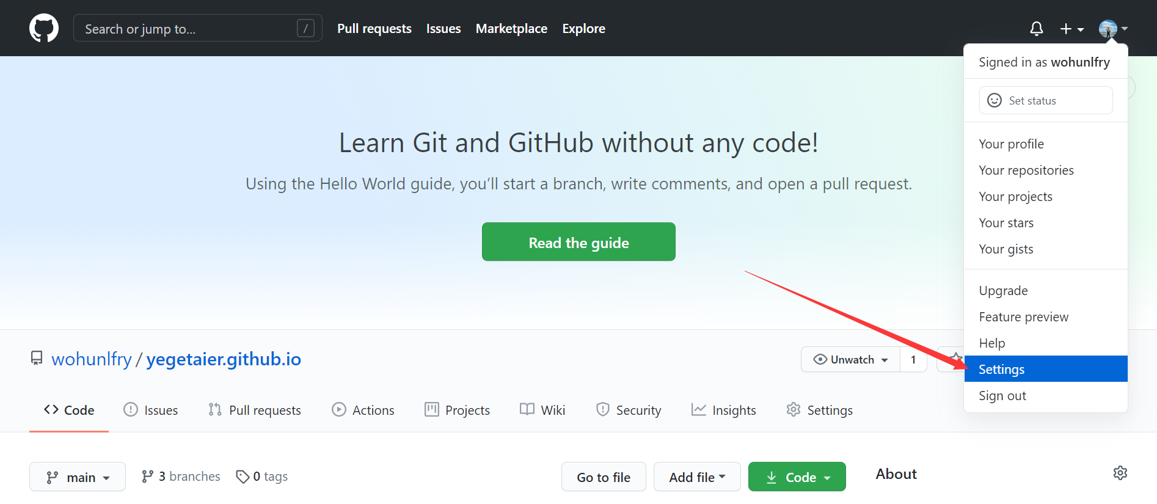Click the repository book icon

tap(37, 358)
